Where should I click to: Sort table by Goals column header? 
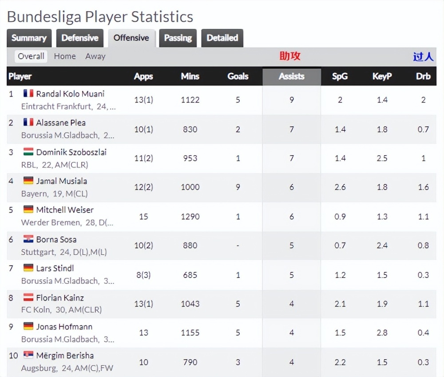(x=238, y=76)
